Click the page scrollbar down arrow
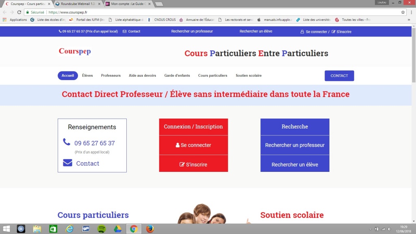Screen dimensions: 416x234 tap(413, 221)
